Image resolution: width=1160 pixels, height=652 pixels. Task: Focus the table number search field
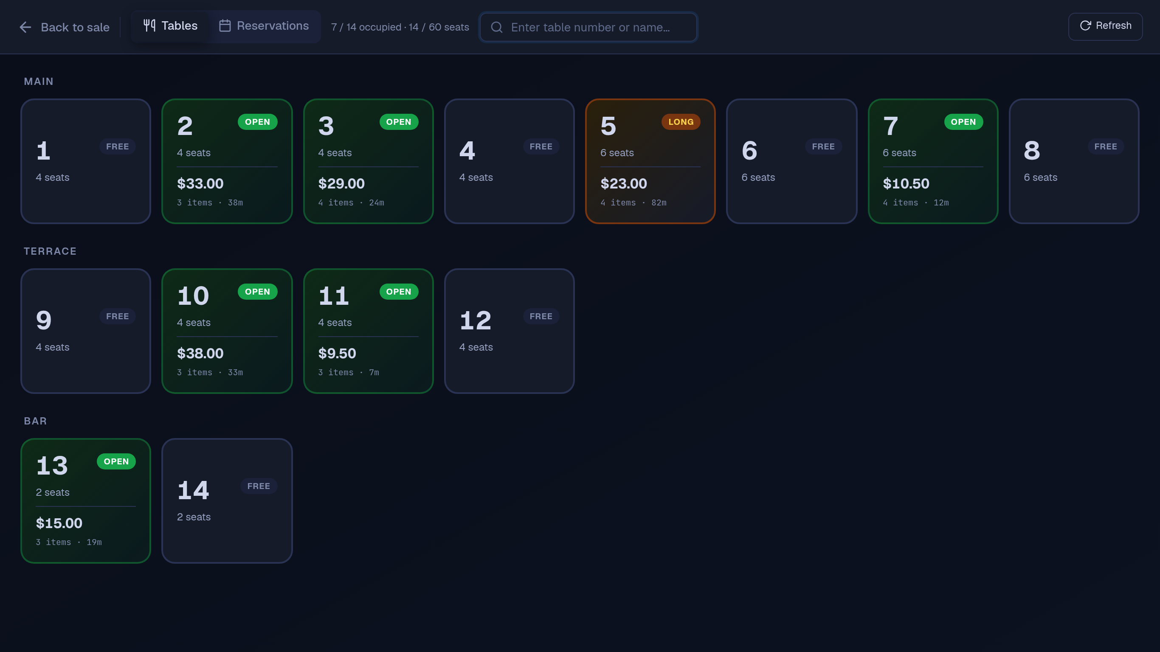click(x=588, y=27)
